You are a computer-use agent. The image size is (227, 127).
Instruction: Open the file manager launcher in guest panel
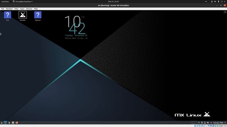click(x=13, y=123)
